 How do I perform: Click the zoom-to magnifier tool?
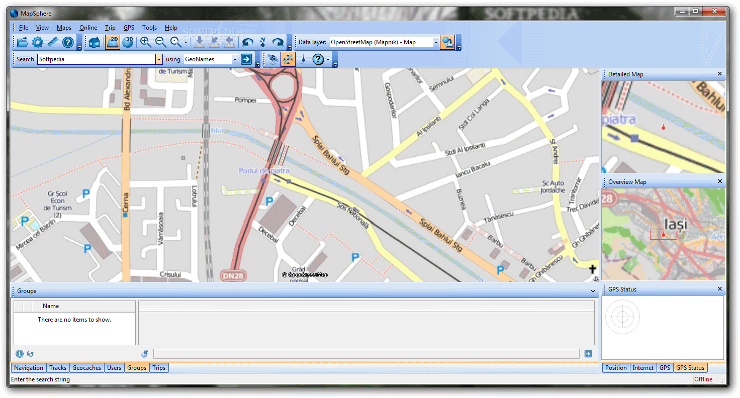click(x=175, y=43)
